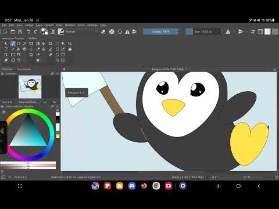This screenshot has height=209, width=279.
Task: Open Discord from the taskbar
Action: (x=132, y=186)
